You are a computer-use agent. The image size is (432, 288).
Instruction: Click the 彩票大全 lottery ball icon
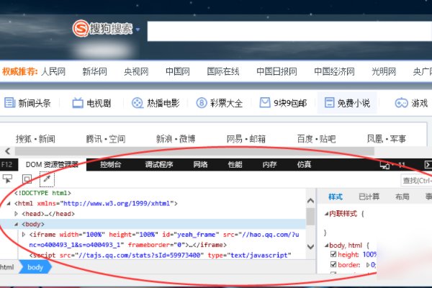pos(202,103)
